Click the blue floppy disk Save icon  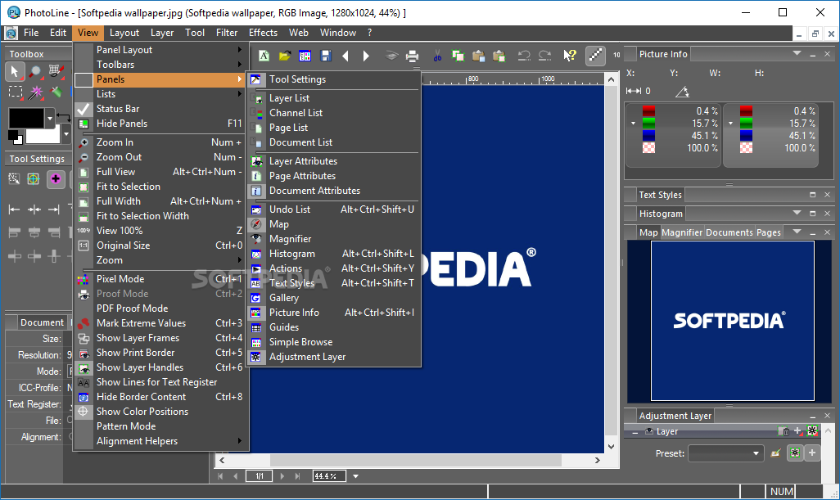[x=325, y=56]
